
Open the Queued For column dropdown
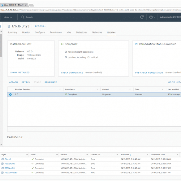pyautogui.click(x=117, y=155)
